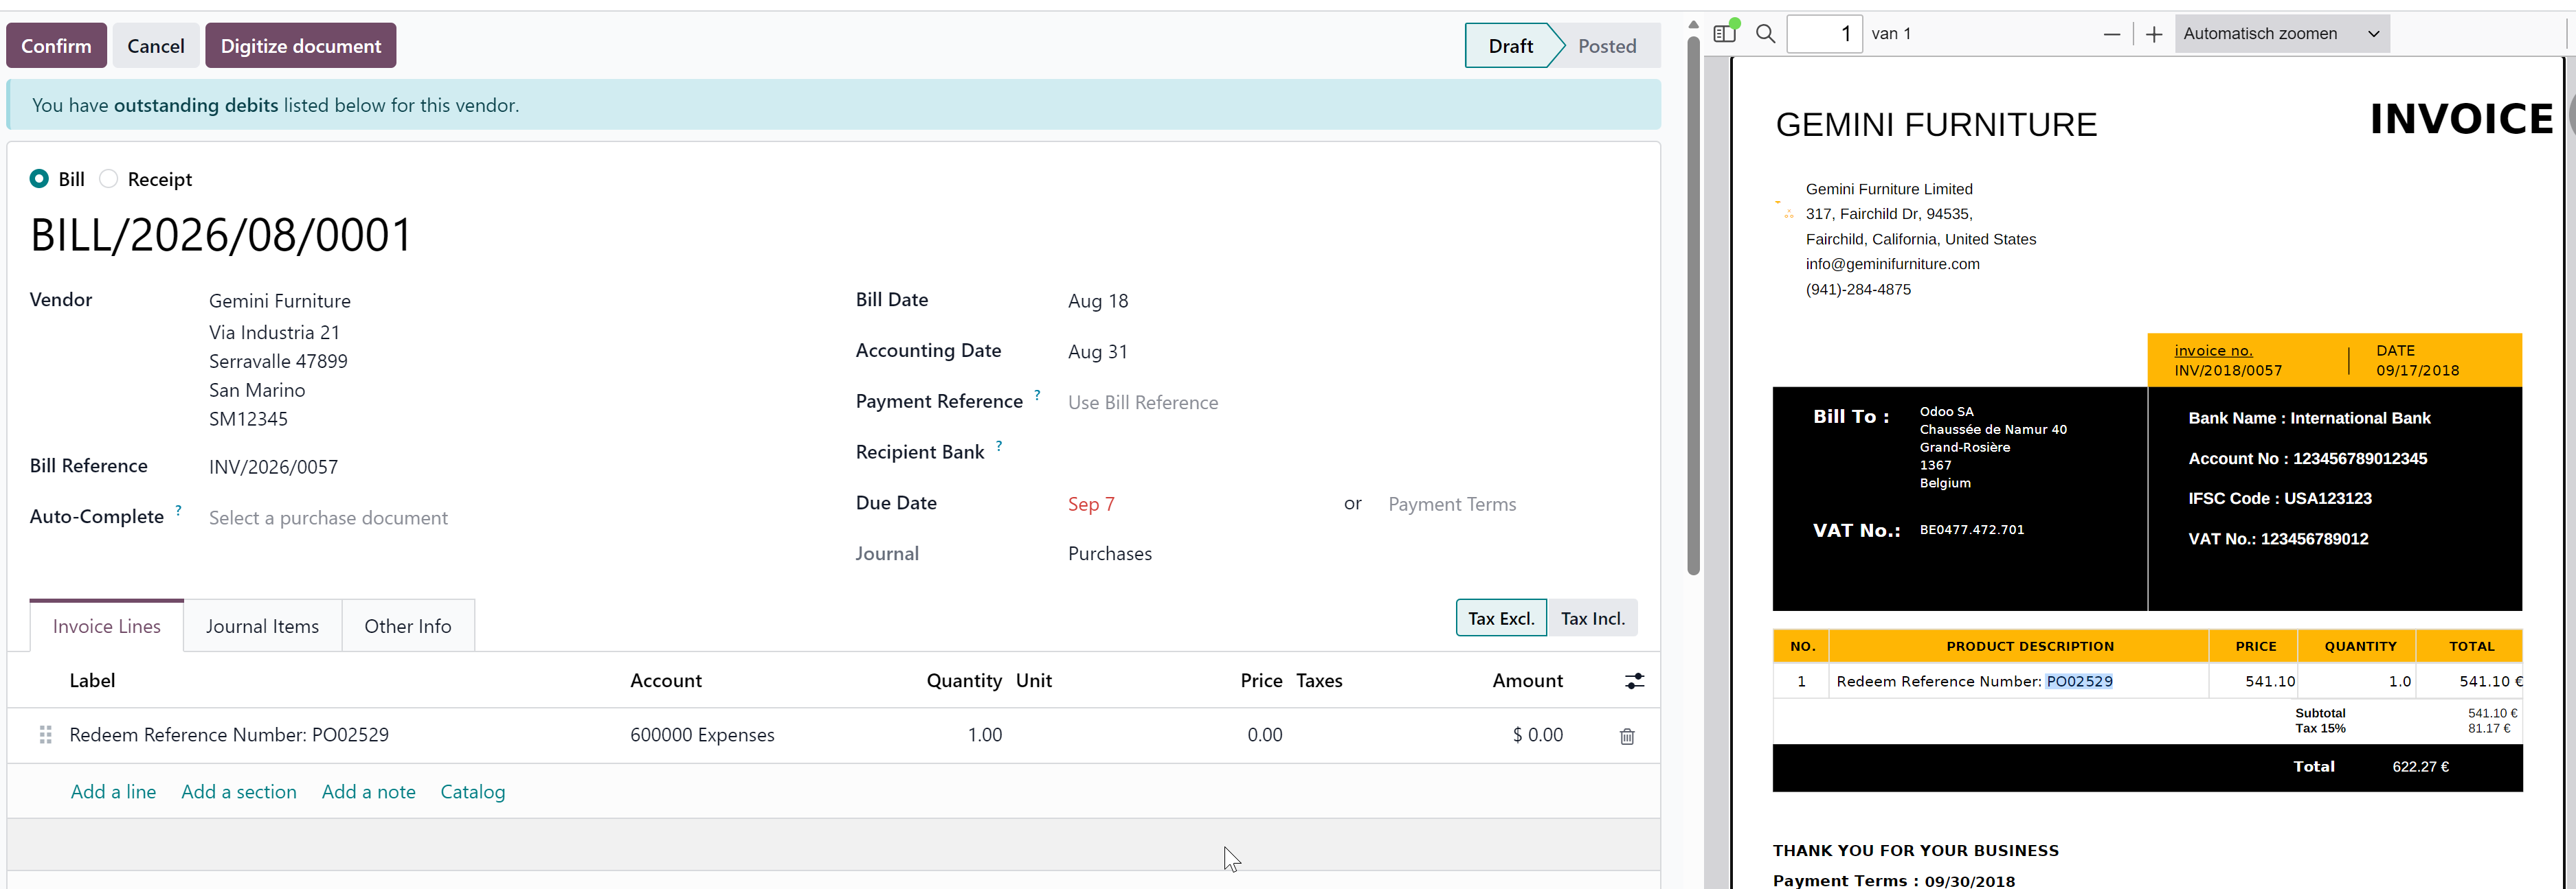Image resolution: width=2576 pixels, height=889 pixels.
Task: Click Add a section link
Action: [x=239, y=792]
